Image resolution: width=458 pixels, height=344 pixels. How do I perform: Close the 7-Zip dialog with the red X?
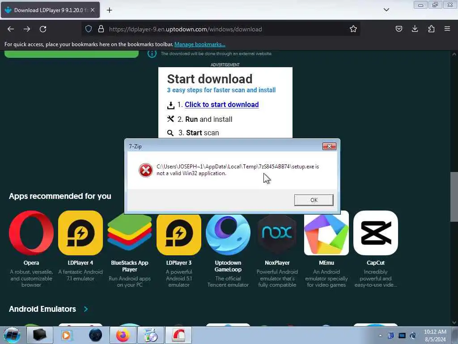tap(329, 146)
